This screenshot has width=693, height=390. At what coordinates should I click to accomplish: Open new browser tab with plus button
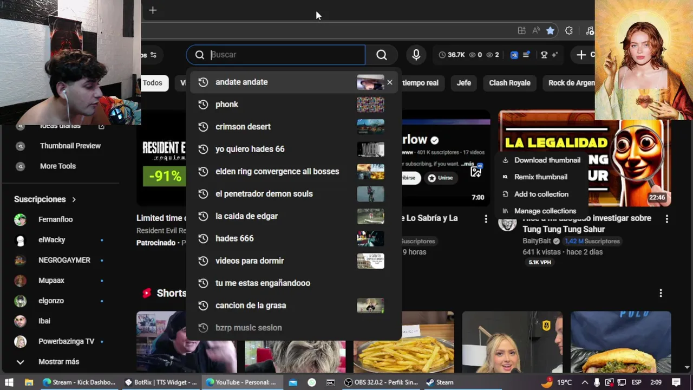coord(153,10)
